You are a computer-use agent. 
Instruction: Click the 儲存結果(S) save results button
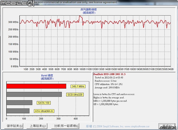point(14,126)
